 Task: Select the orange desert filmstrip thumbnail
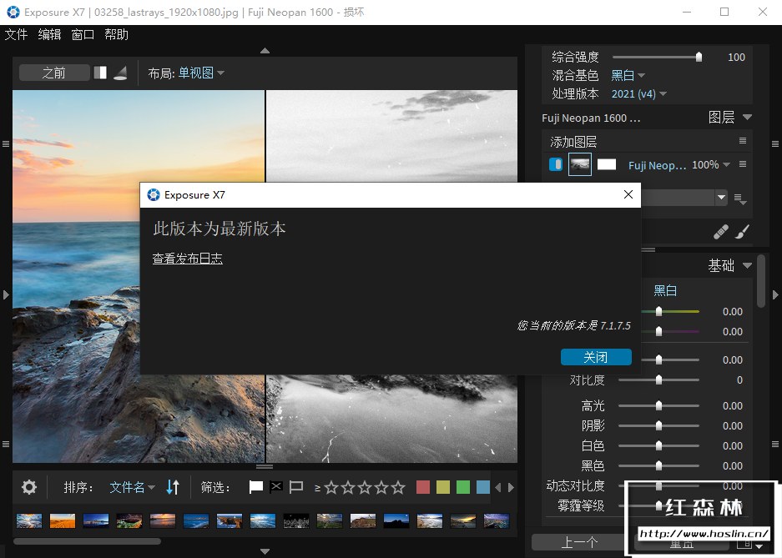pyautogui.click(x=63, y=520)
